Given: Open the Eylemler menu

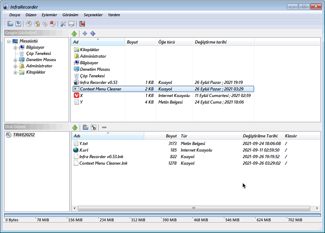Looking at the screenshot, I should [49, 15].
